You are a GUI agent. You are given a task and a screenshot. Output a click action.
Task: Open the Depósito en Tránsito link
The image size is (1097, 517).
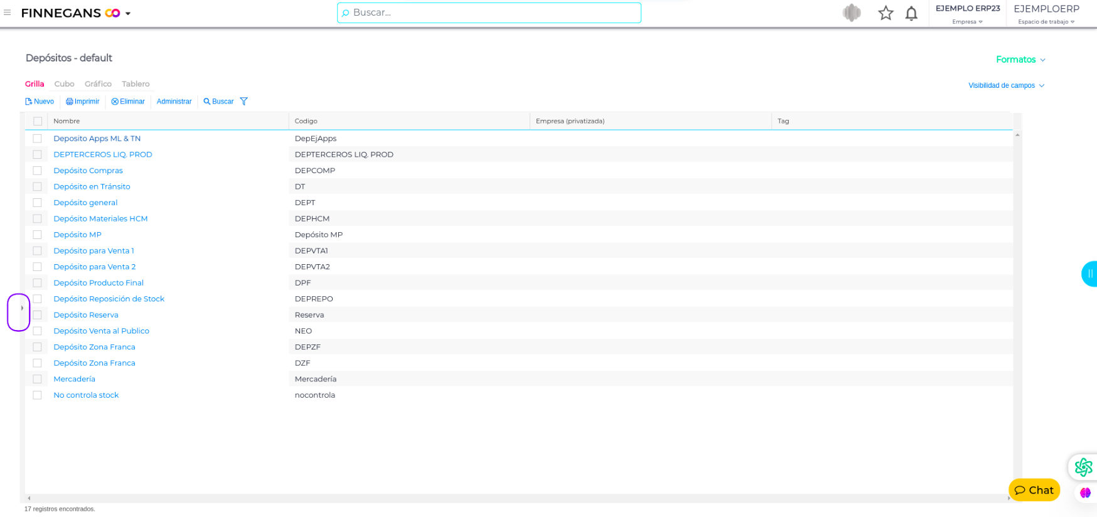92,186
